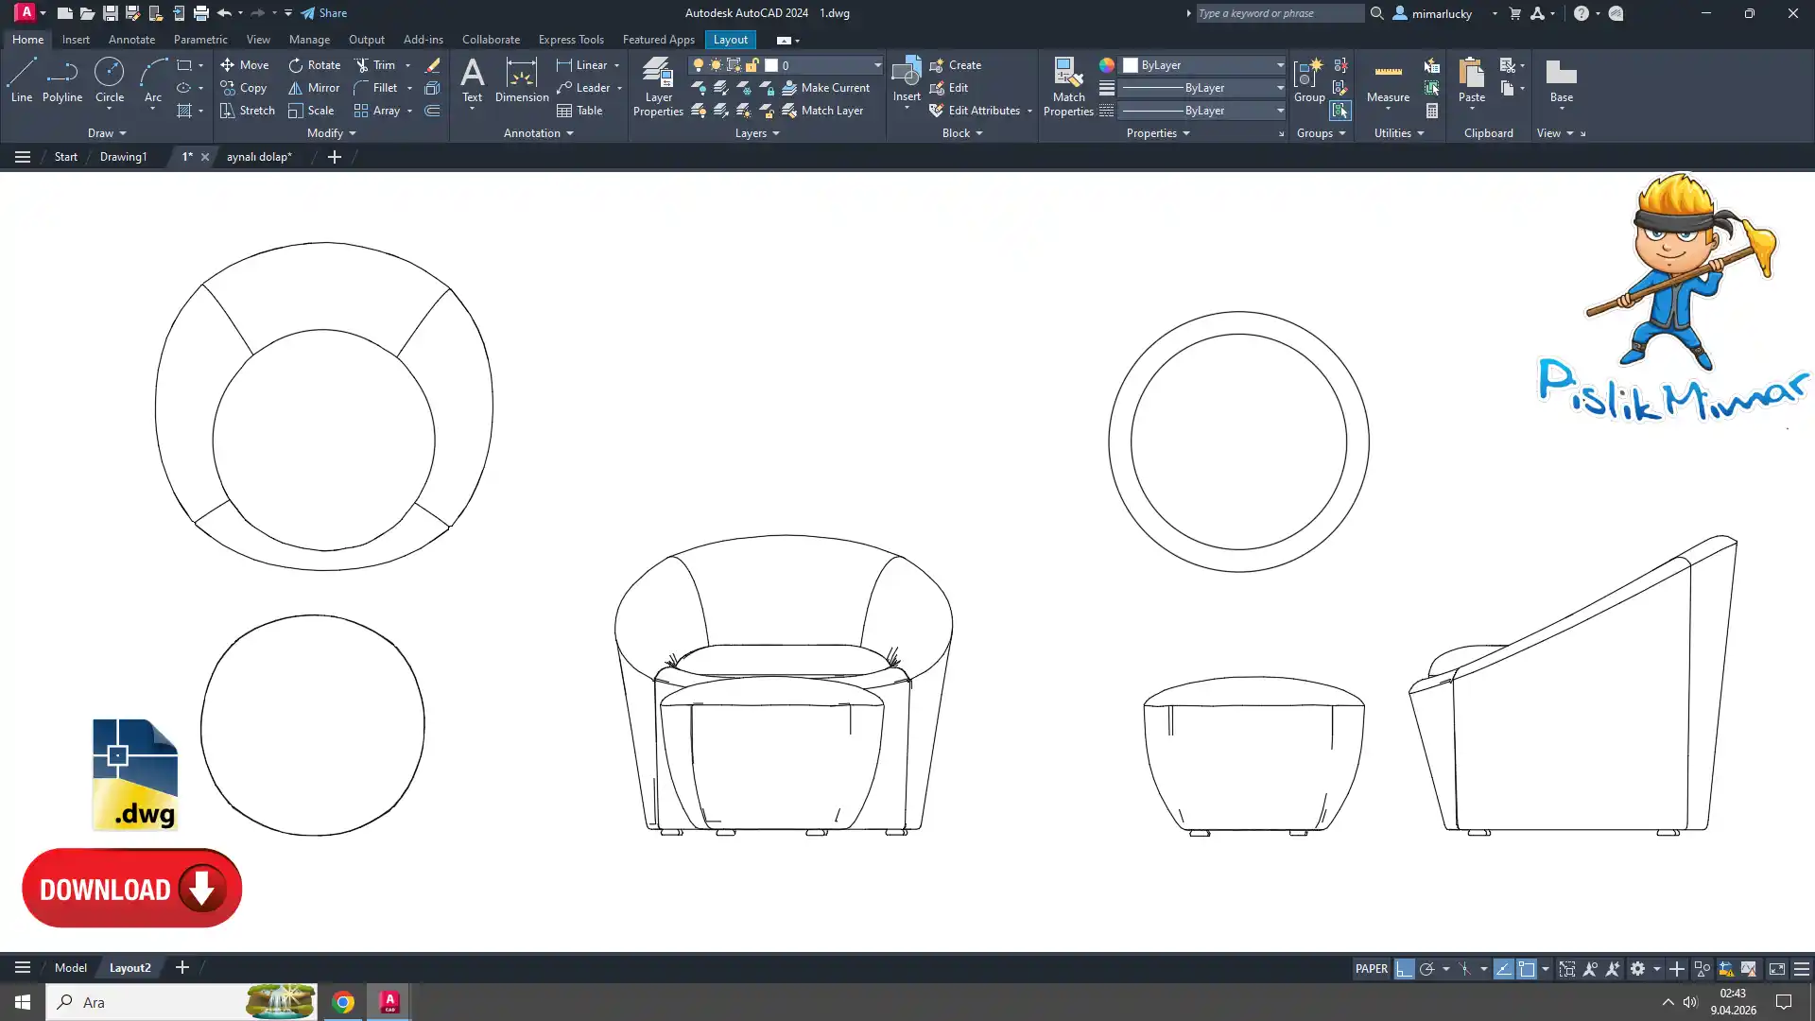Switch to the Model tab
The width and height of the screenshot is (1815, 1021).
click(x=70, y=967)
